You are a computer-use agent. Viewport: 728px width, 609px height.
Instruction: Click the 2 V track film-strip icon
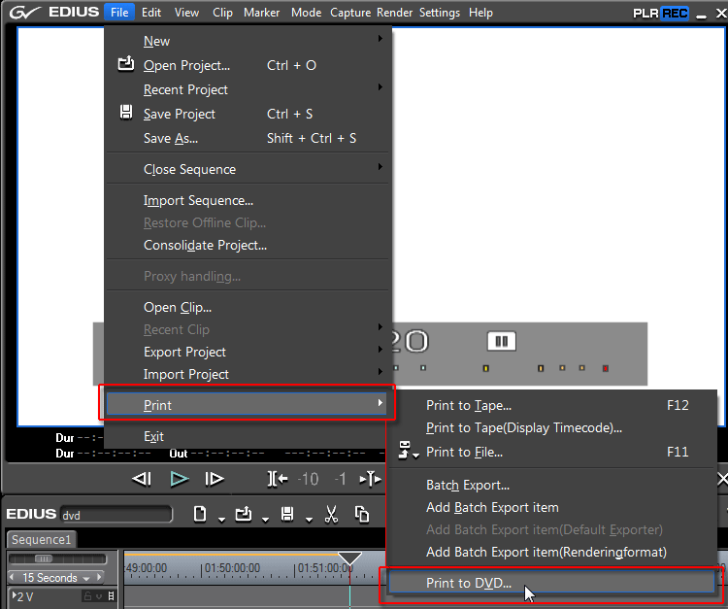click(x=112, y=596)
